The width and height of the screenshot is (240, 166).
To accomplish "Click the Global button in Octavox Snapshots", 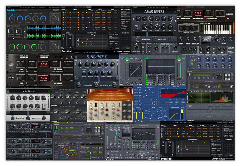I will point(128,48).
